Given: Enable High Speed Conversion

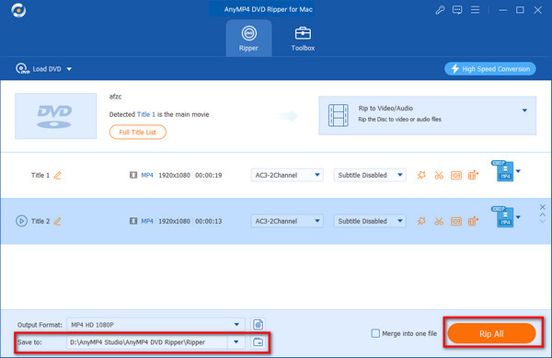Looking at the screenshot, I should click(x=490, y=69).
